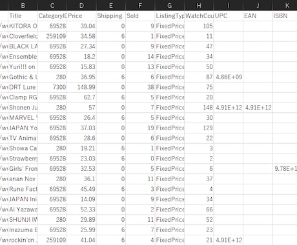Click the 'ListingType' header cell
This screenshot has height=245, width=297.
point(170,16)
